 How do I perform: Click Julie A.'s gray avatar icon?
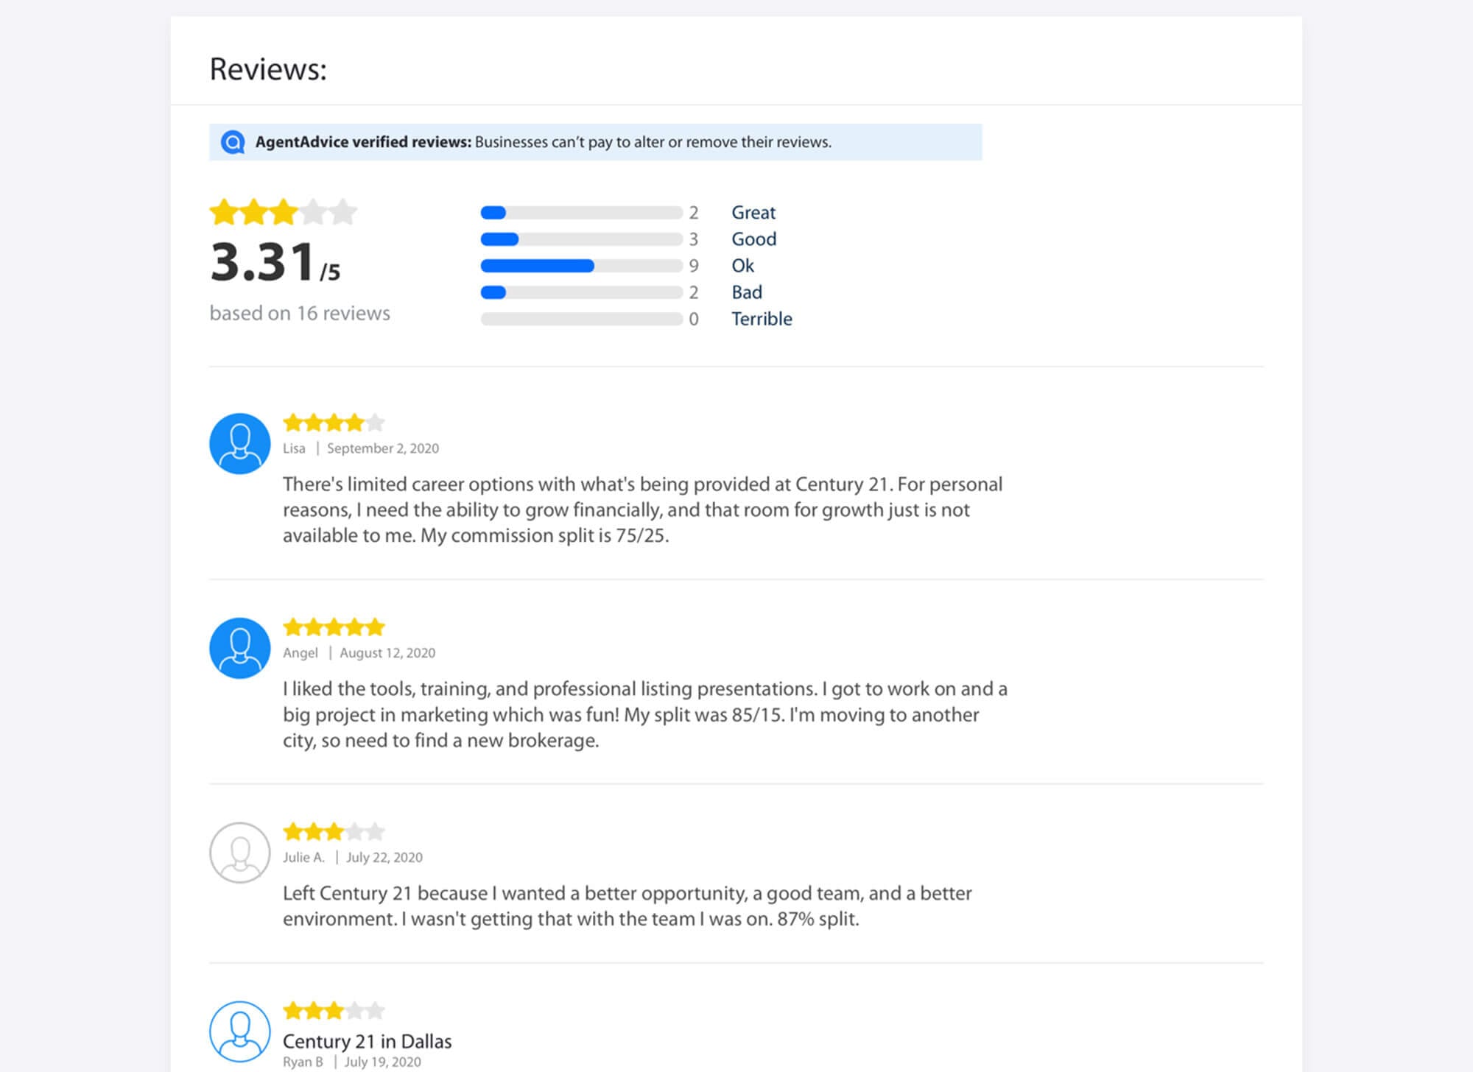tap(240, 853)
